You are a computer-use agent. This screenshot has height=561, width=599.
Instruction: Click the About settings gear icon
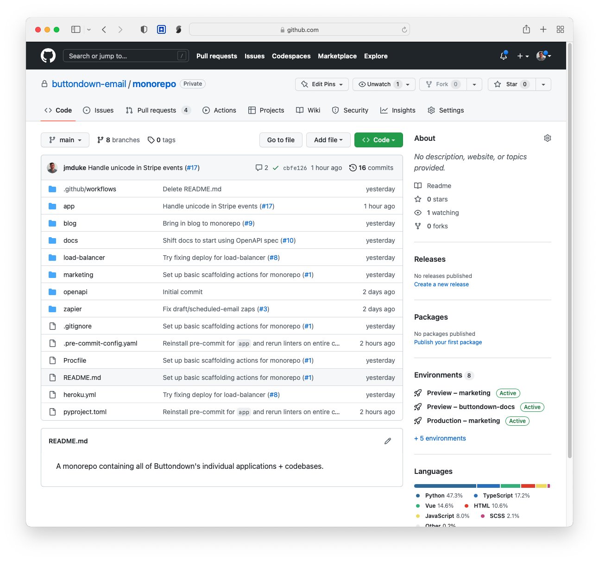tap(548, 138)
